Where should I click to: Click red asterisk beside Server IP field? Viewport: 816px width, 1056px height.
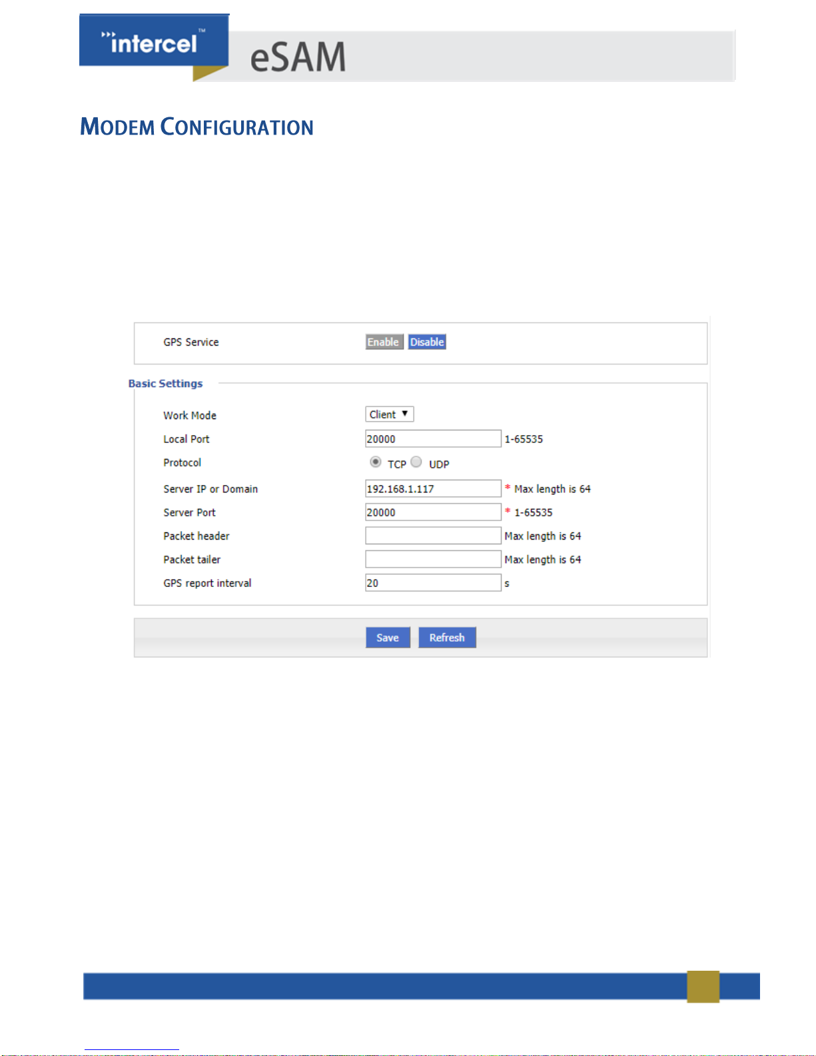[x=508, y=488]
